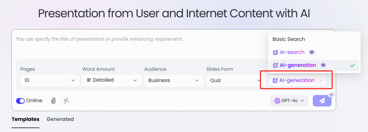Viewport: 368px width, 132px height.
Task: Toggle the Online switch off
Action: click(x=20, y=101)
